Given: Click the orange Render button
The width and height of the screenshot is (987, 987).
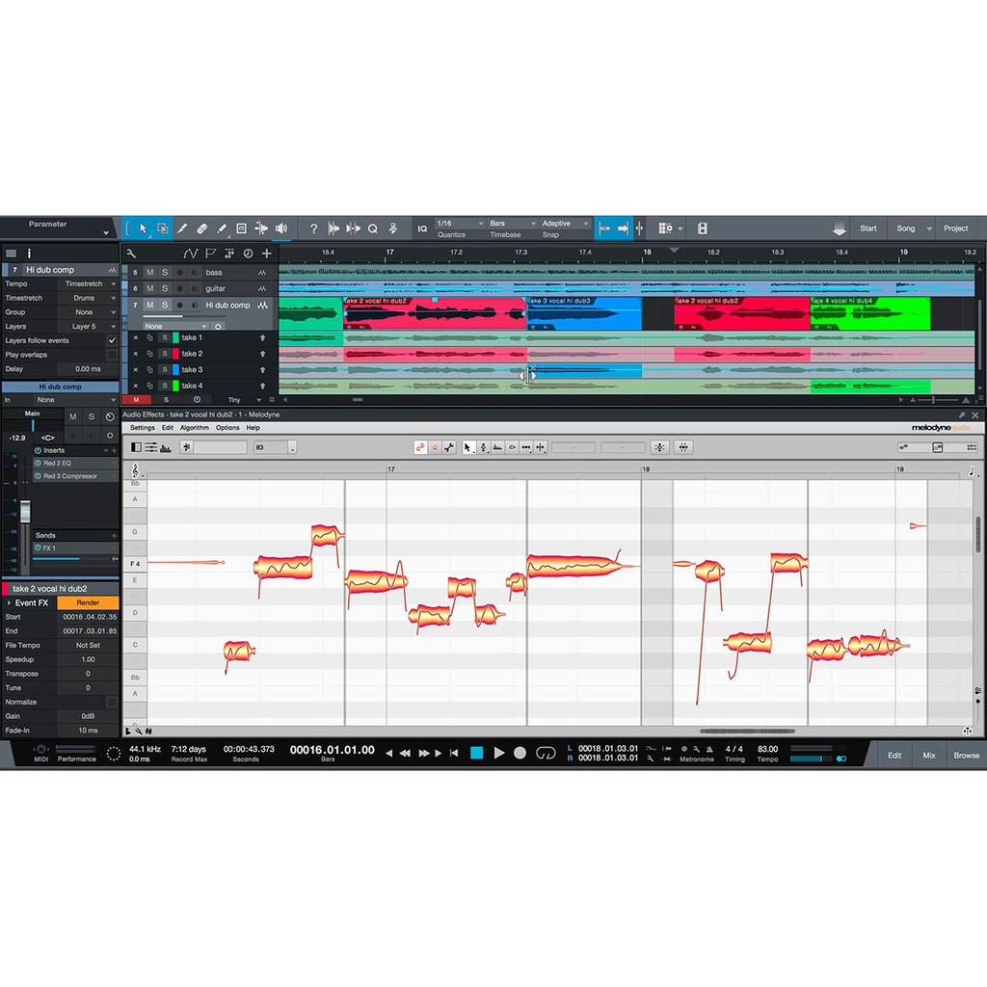Looking at the screenshot, I should (x=88, y=603).
